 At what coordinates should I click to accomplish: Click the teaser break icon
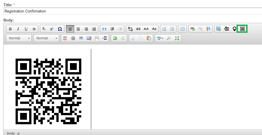pos(105,38)
